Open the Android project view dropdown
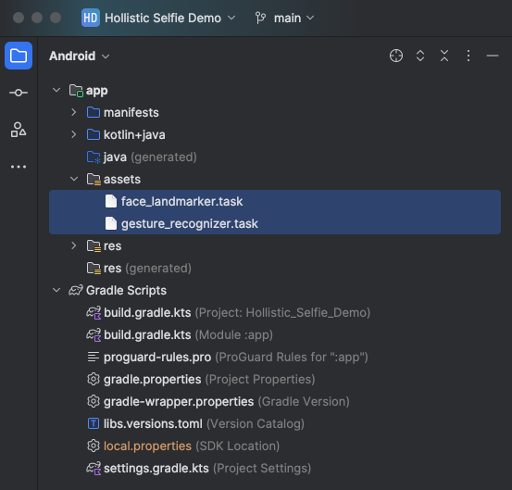Image resolution: width=512 pixels, height=490 pixels. tap(80, 56)
